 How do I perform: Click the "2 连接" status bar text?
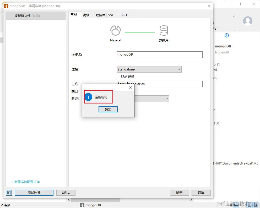6,205
